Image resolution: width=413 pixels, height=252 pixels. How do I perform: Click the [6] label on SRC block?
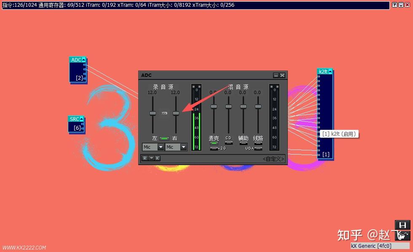tap(77, 128)
